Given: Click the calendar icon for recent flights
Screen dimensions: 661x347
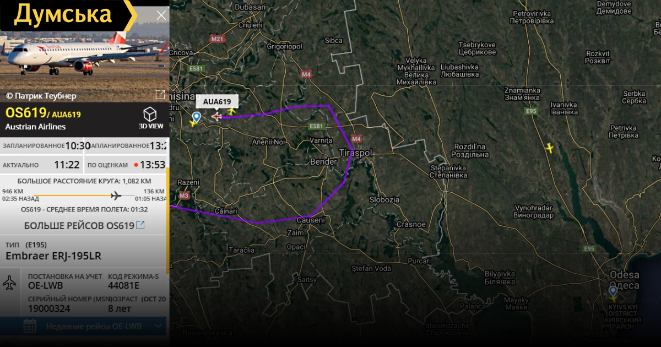Looking at the screenshot, I should click(x=30, y=326).
